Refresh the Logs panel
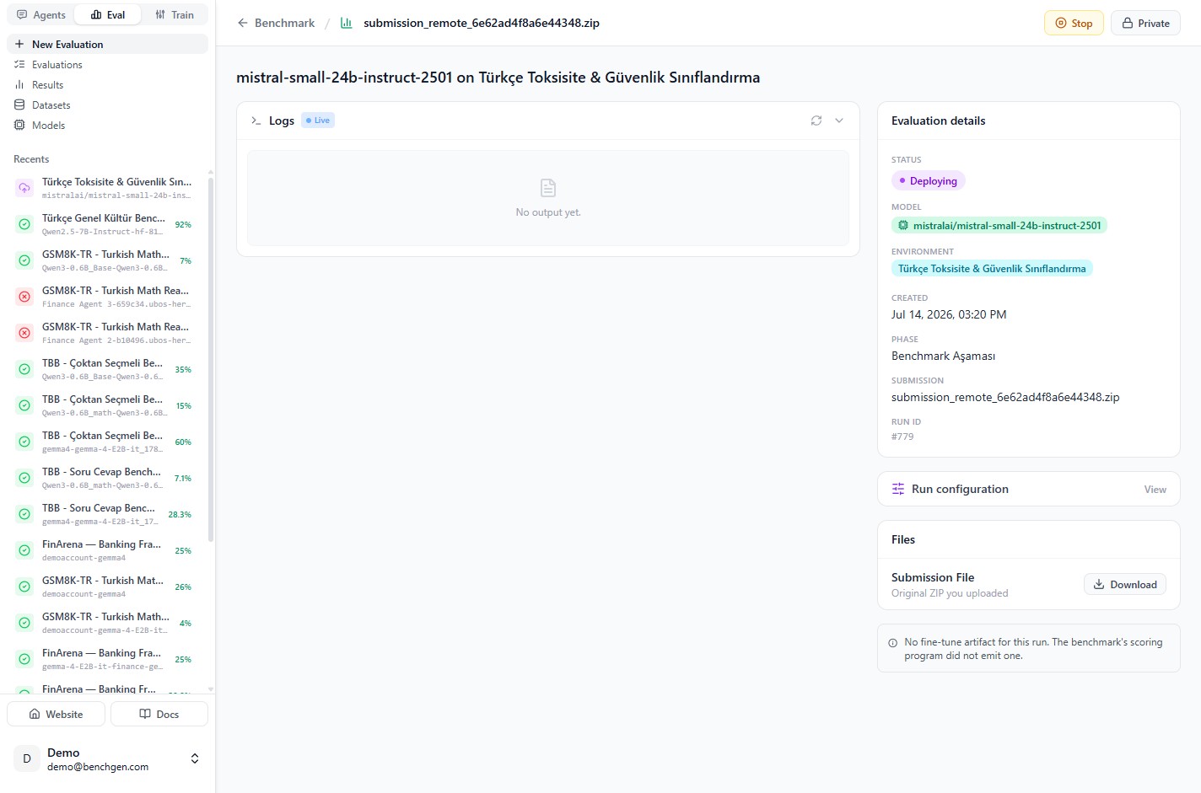 [816, 121]
